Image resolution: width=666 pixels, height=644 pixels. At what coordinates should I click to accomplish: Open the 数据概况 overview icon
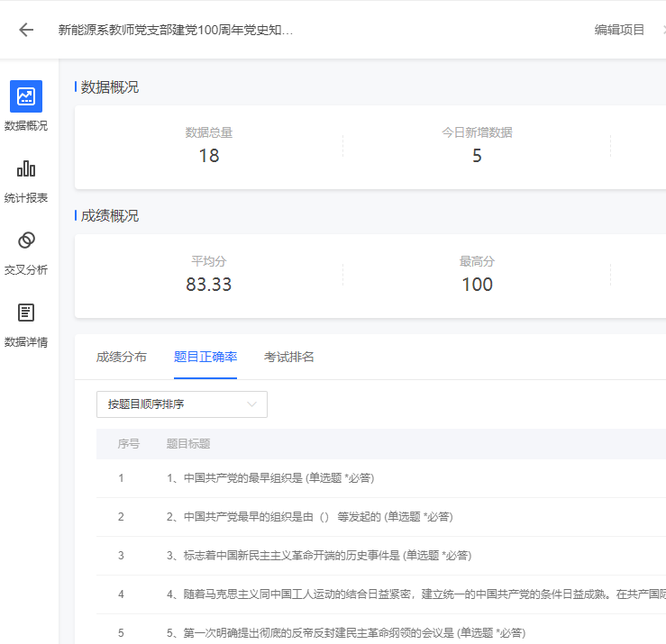click(x=26, y=96)
